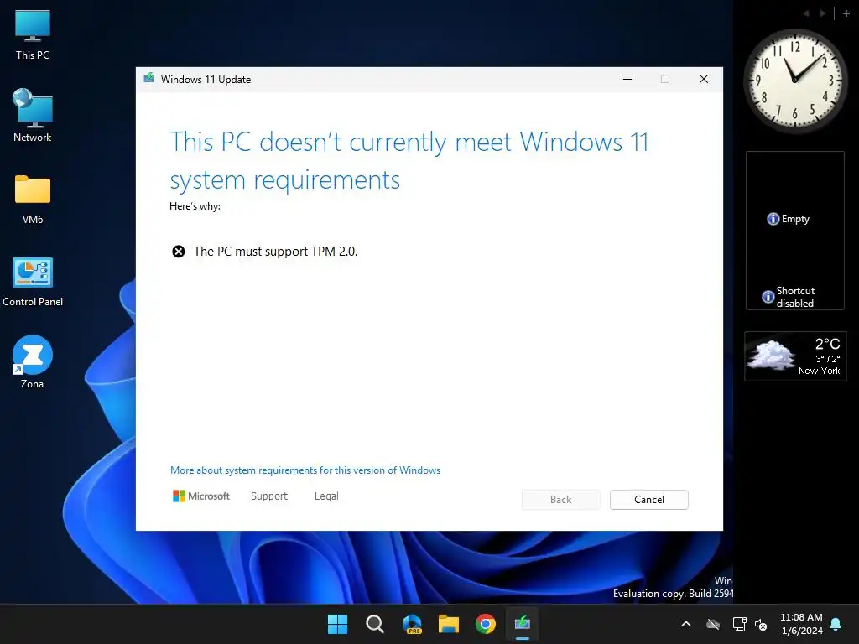
Task: Go to previous gadget page arrow
Action: point(806,13)
